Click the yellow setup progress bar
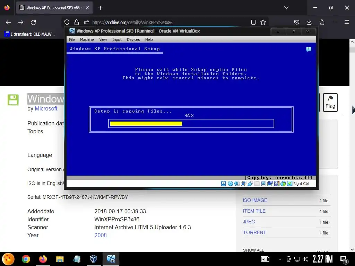The image size is (355, 266). 146,124
